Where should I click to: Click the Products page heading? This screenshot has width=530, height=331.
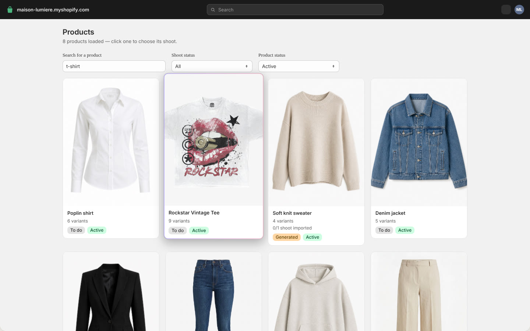(x=78, y=32)
